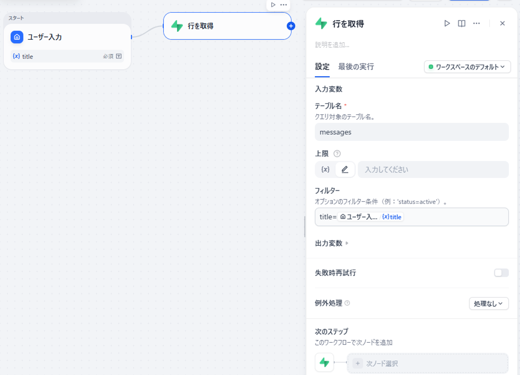This screenshot has width=520, height=375.
Task: Enable the 失敗時再試行 toggle
Action: [501, 273]
